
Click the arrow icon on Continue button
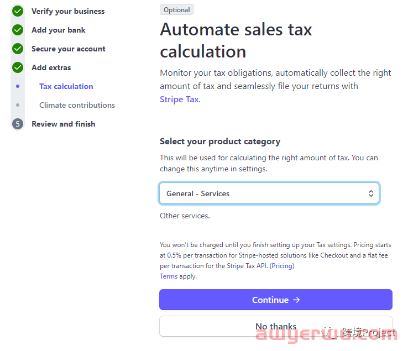point(296,300)
